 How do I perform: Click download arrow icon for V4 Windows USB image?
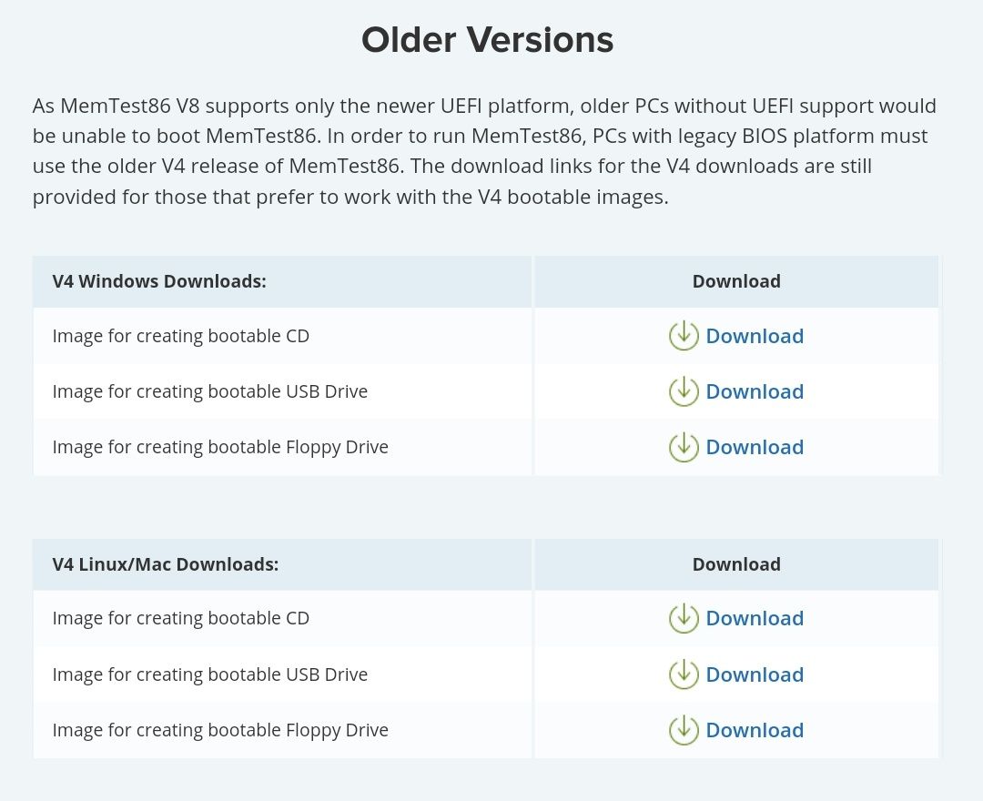tap(684, 391)
